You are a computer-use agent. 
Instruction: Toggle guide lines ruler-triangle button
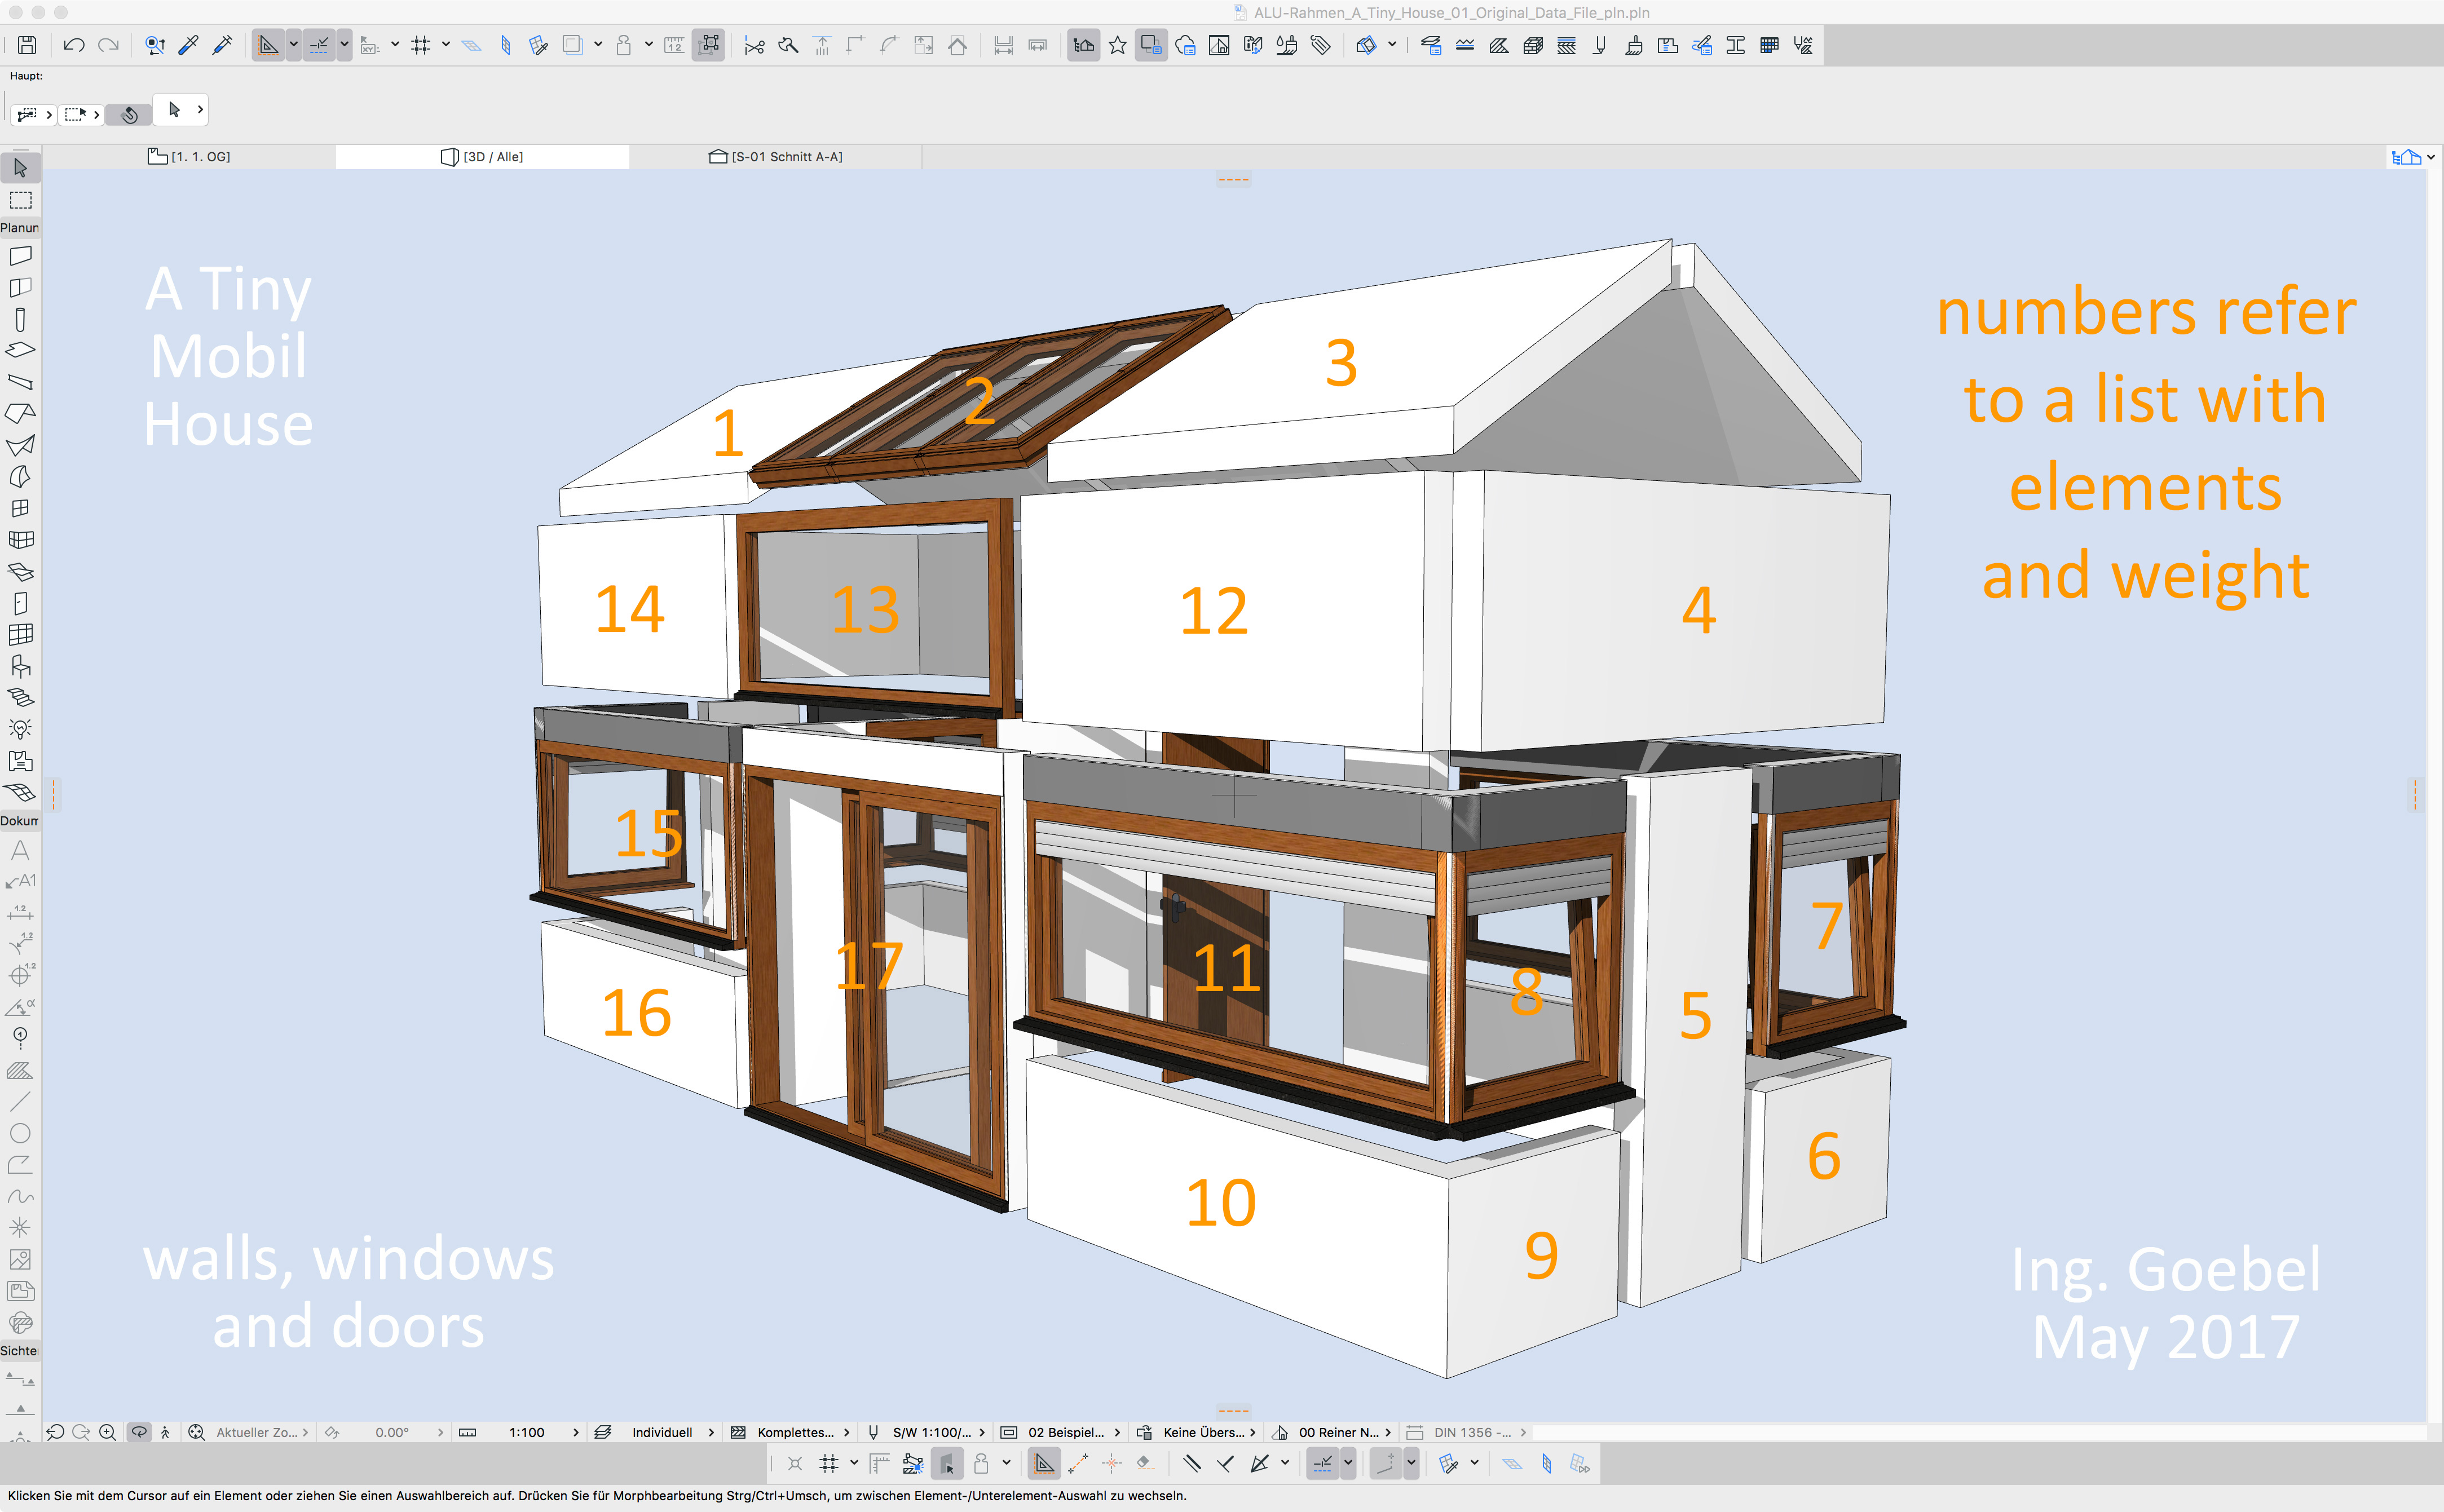(x=268, y=45)
